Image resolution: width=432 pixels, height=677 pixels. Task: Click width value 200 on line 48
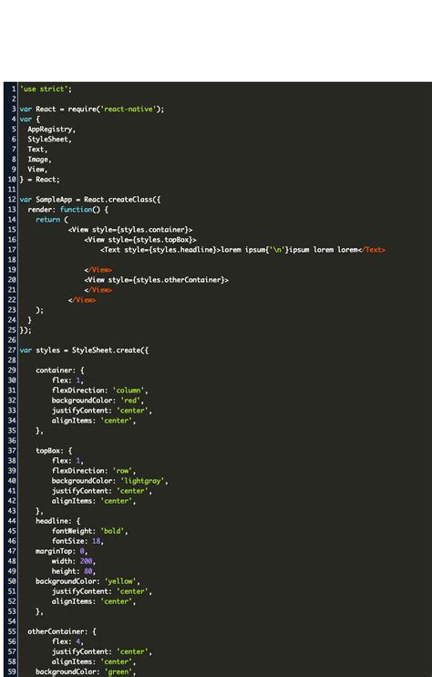click(86, 561)
